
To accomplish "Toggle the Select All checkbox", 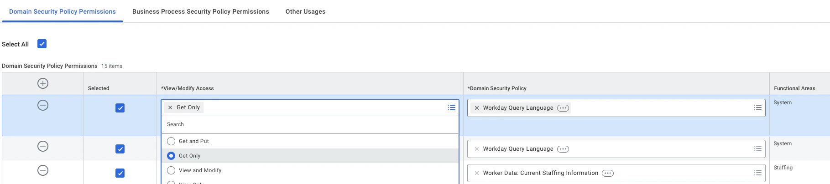I will [42, 44].
